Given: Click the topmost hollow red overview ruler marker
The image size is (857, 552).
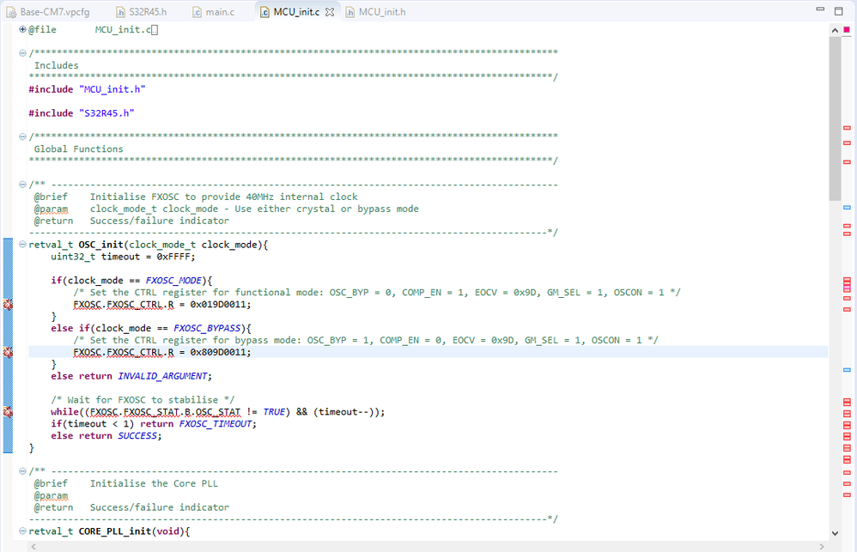Looking at the screenshot, I should pos(847,128).
